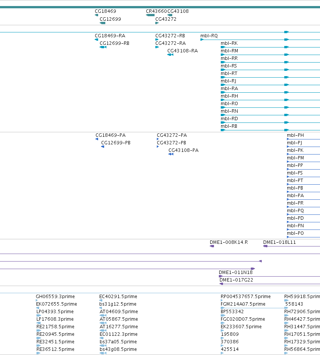Viewport: 320px width, 355px height.
Task: Select the mbl-PB protein label
Action: coord(295,188)
